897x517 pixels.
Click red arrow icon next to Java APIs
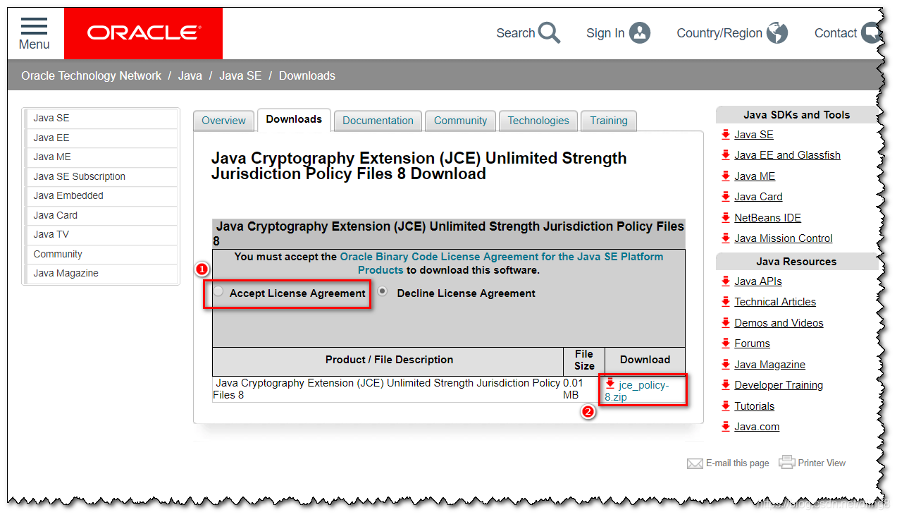point(726,281)
